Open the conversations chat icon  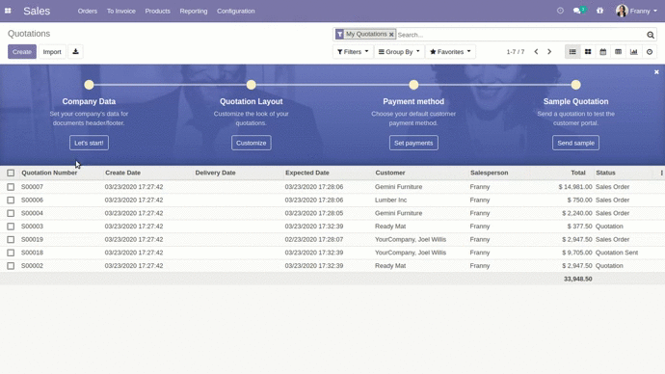click(x=576, y=11)
